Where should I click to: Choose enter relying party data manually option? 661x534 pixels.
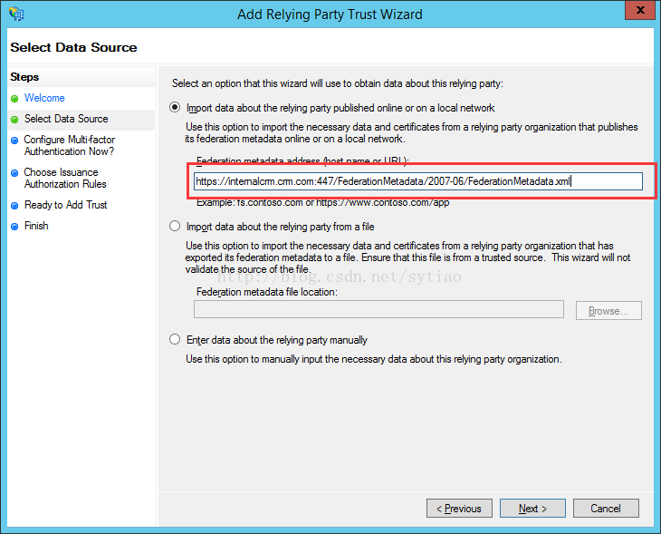pyautogui.click(x=175, y=339)
